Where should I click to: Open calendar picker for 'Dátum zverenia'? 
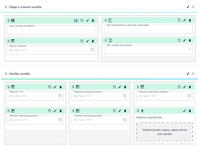tap(92, 50)
